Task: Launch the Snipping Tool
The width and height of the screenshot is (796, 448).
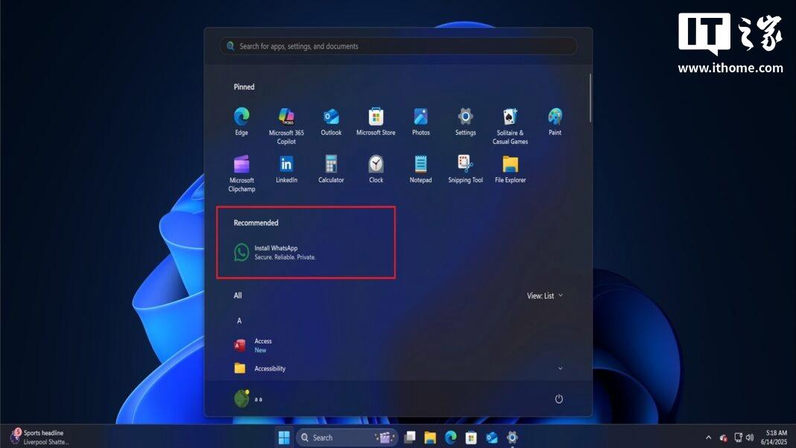Action: (466, 169)
